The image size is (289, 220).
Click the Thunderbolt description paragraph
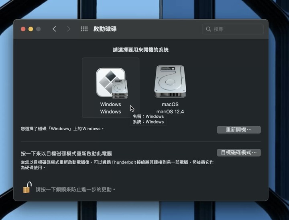click(117, 165)
